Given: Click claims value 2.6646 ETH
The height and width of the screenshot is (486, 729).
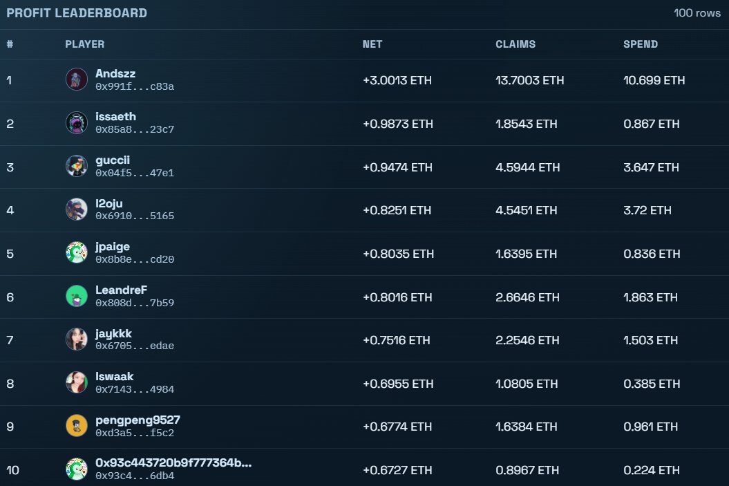Looking at the screenshot, I should (x=528, y=297).
